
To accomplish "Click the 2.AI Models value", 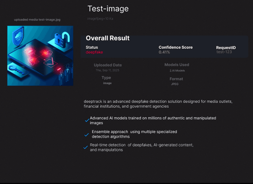I will pyautogui.click(x=177, y=71).
